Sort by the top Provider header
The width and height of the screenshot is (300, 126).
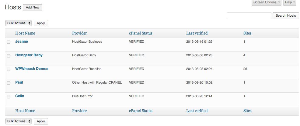[x=79, y=33]
